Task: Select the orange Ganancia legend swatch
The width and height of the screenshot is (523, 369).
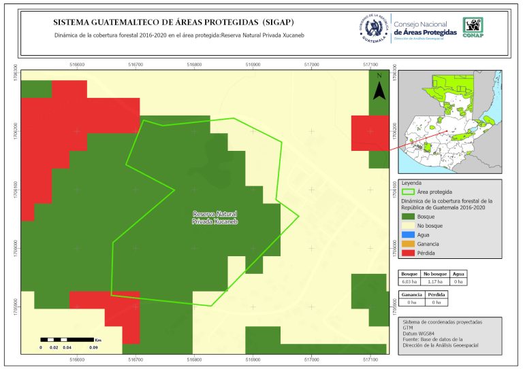Action: (x=409, y=243)
